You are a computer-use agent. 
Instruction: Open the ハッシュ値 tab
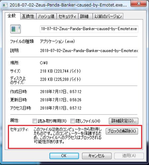point(46,16)
